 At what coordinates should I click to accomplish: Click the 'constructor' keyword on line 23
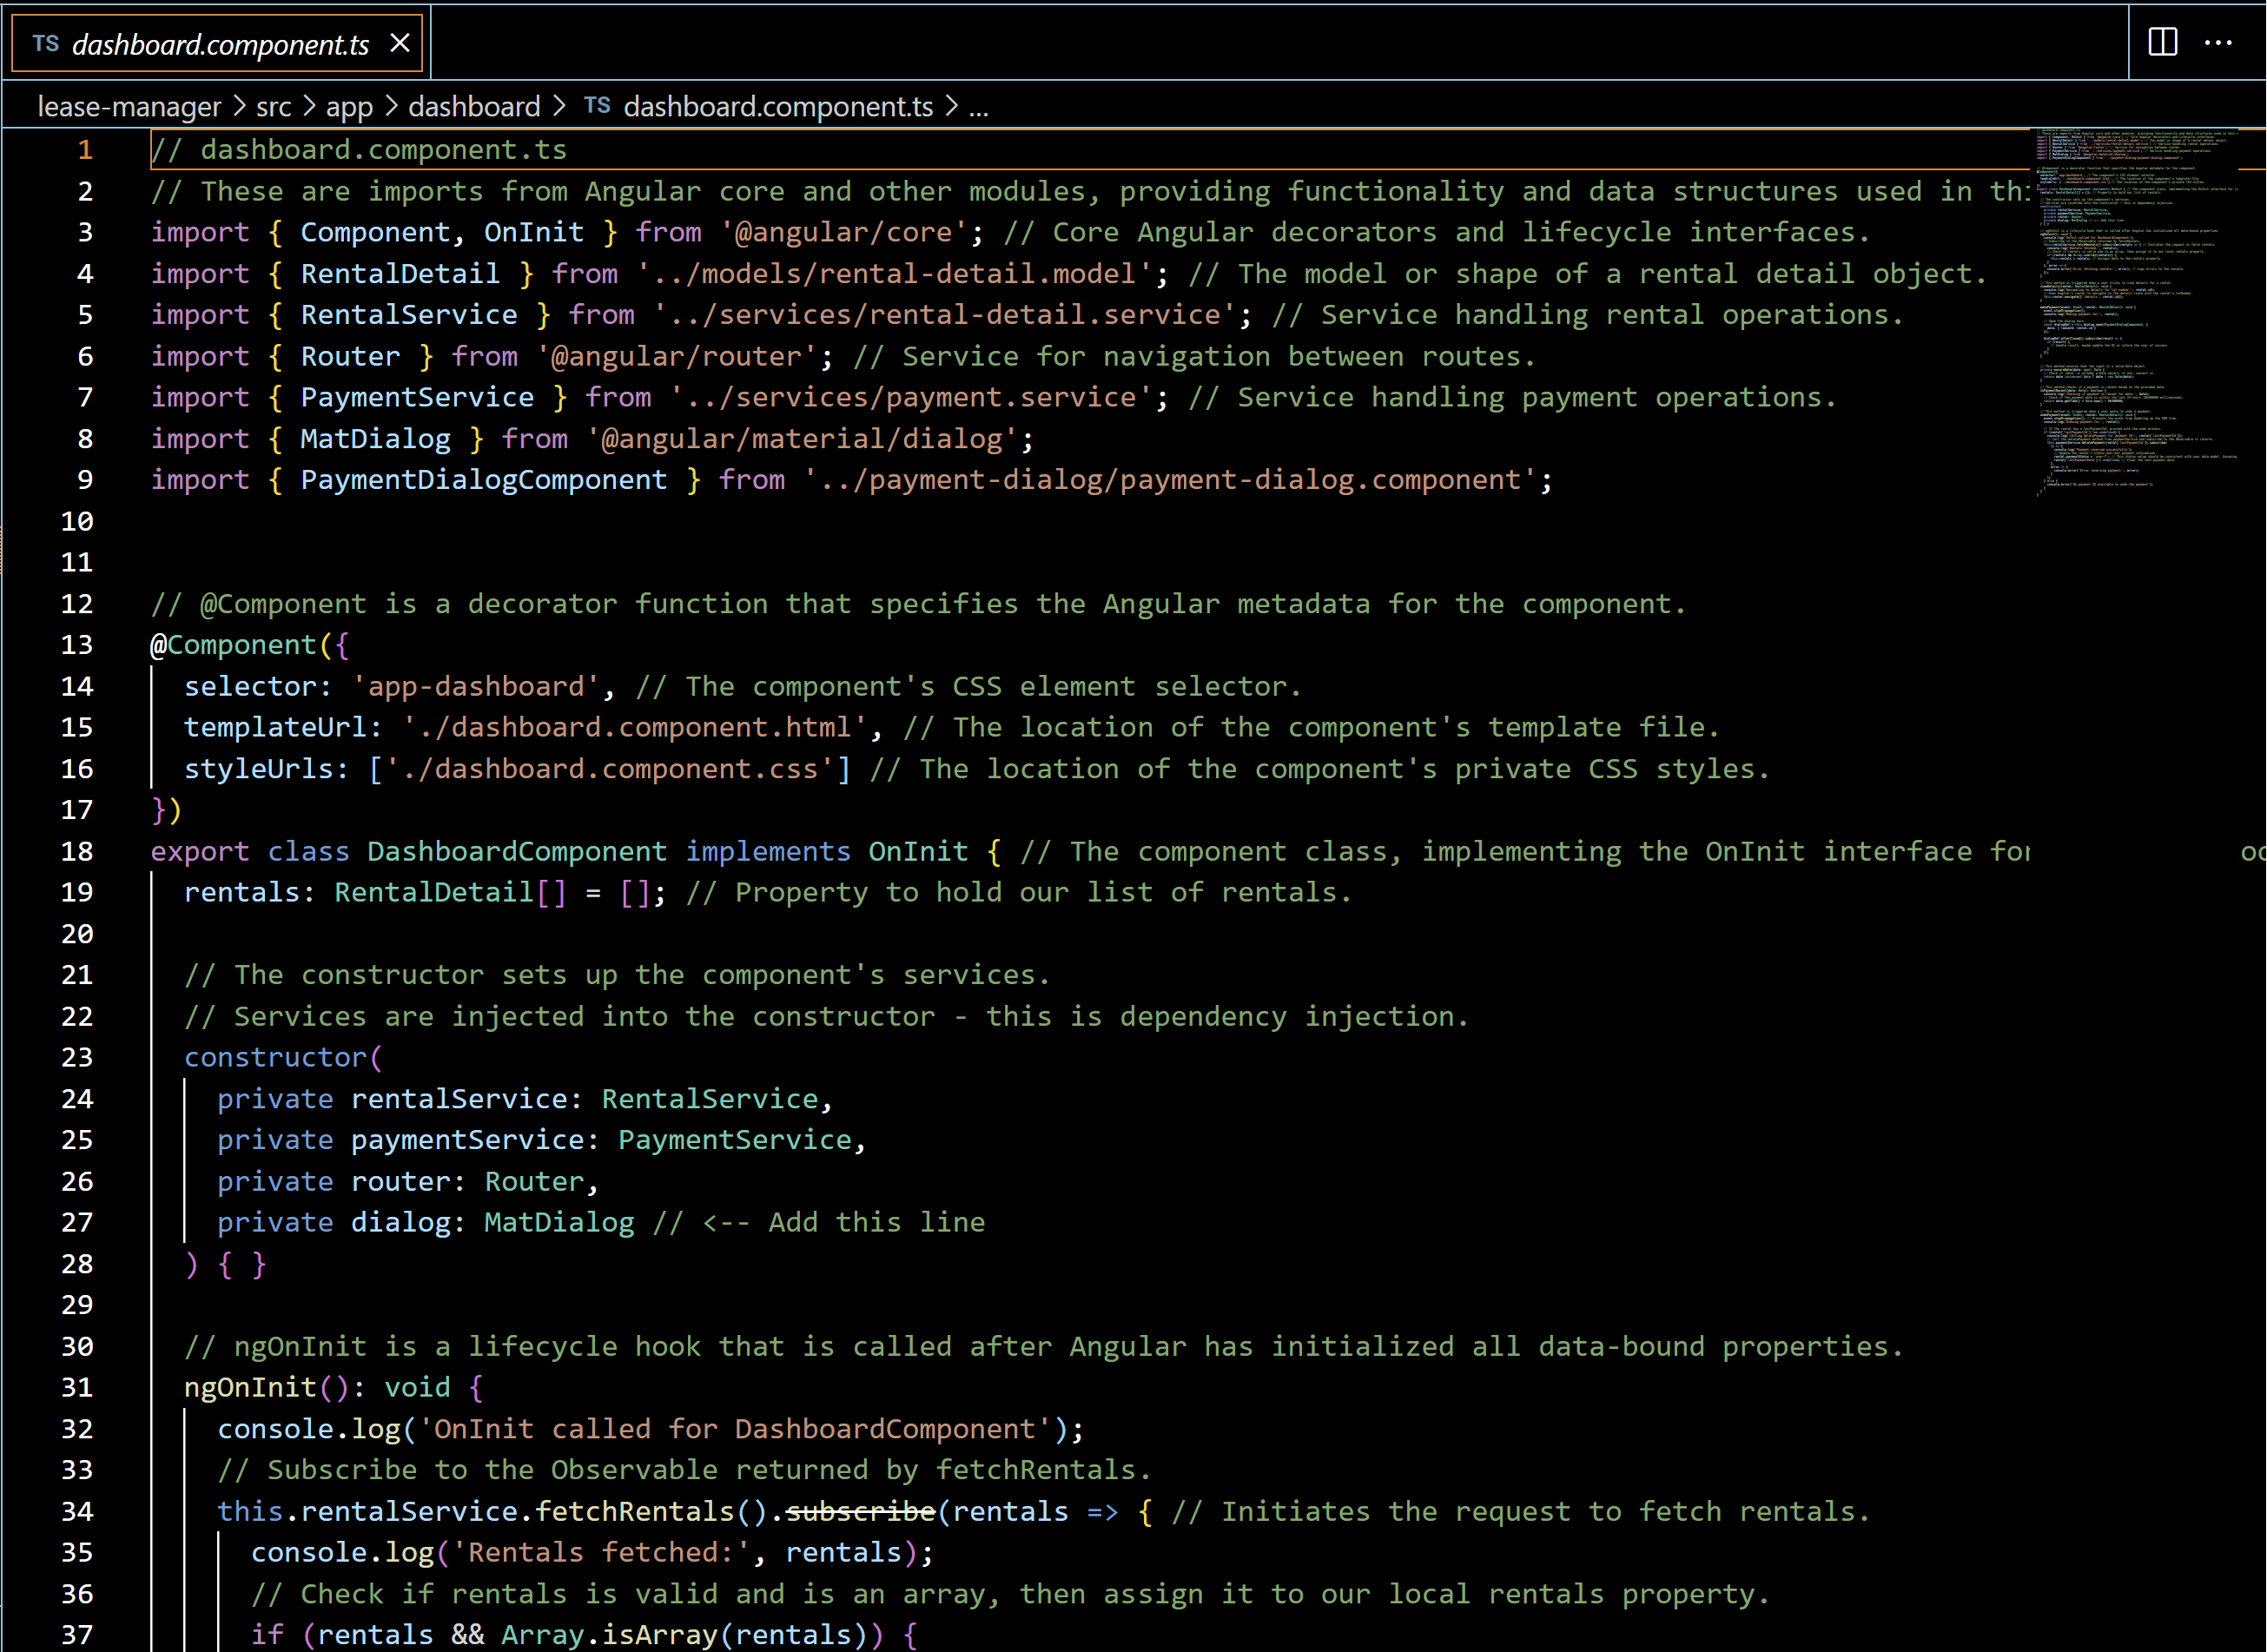click(275, 1057)
